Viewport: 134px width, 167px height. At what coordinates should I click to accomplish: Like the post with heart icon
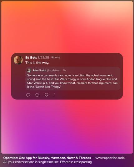pos(46,95)
